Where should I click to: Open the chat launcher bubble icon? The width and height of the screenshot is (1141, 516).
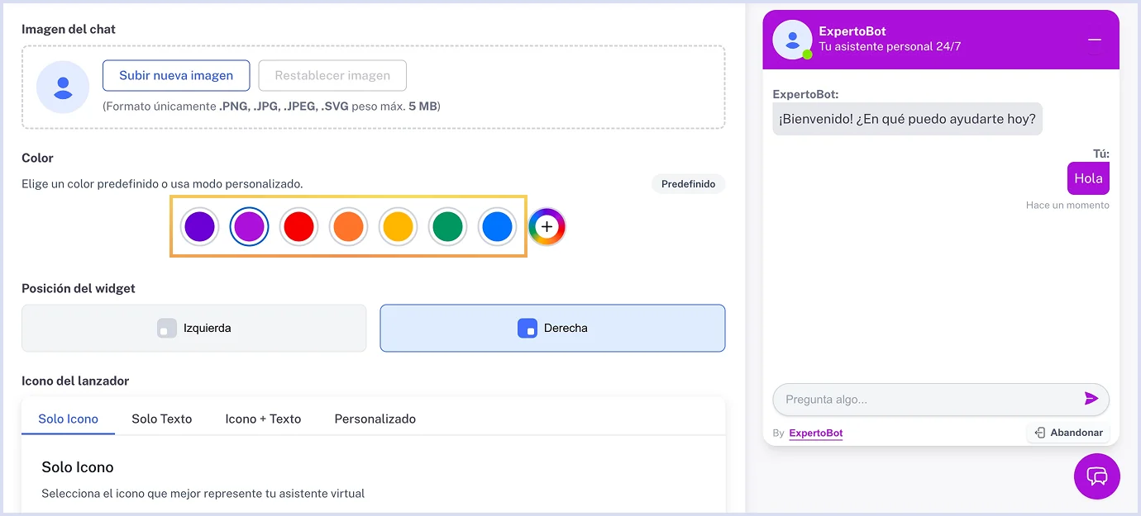click(1097, 476)
